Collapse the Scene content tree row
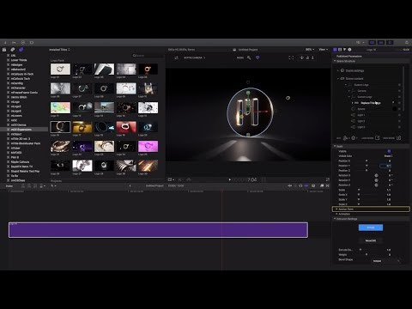The height and width of the screenshot is (309, 412). [x=338, y=78]
